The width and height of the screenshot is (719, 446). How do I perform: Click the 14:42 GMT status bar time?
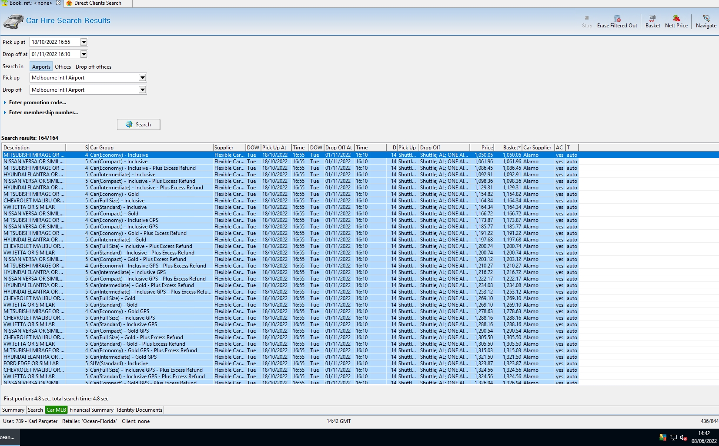(339, 421)
